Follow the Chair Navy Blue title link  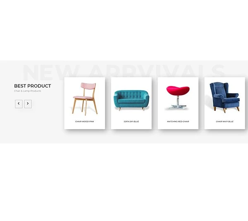[224, 122]
